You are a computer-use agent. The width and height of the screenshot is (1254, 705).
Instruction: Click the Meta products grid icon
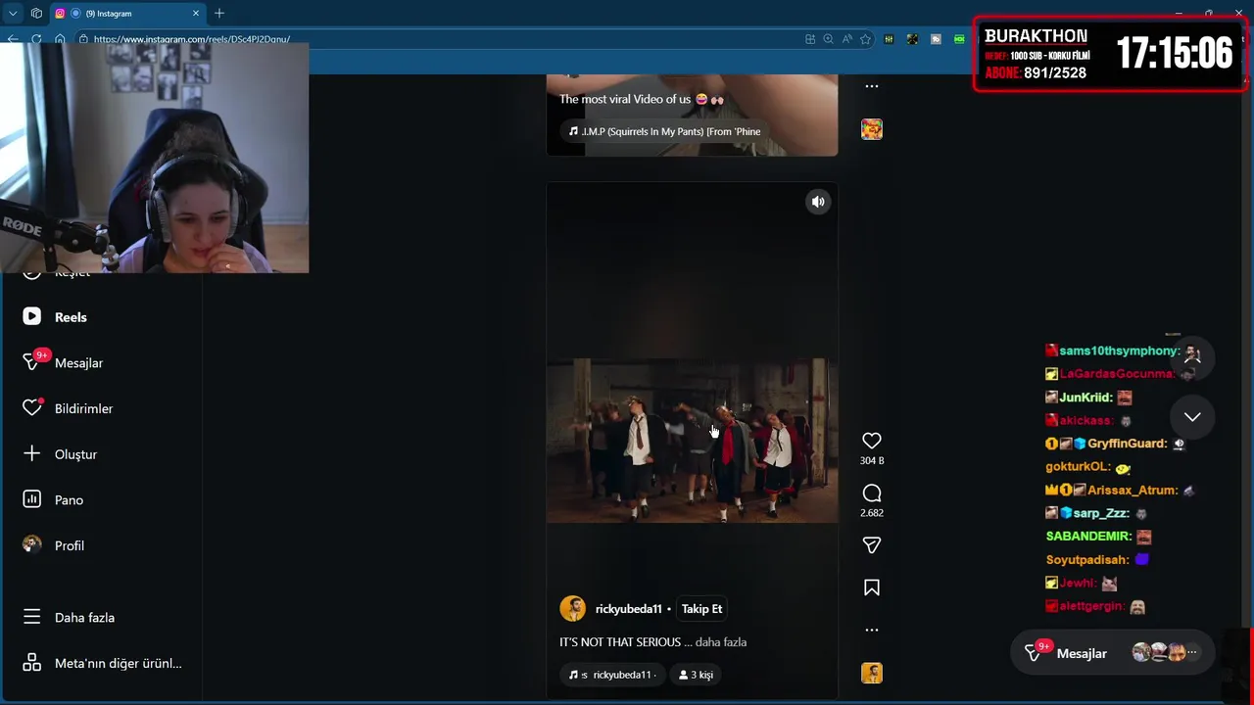pos(32,663)
